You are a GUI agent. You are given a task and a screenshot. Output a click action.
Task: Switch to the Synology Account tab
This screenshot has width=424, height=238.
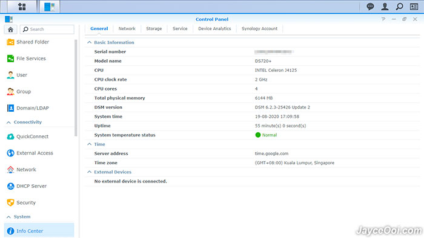pyautogui.click(x=259, y=28)
